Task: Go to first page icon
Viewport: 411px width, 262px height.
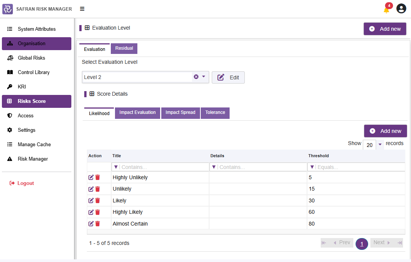Action: (324, 243)
